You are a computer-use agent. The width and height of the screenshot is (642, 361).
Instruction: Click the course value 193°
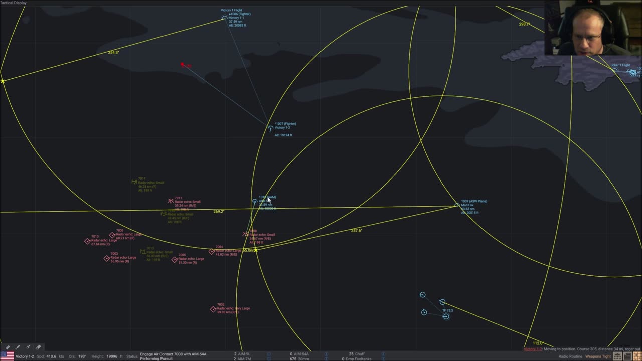[x=82, y=356]
